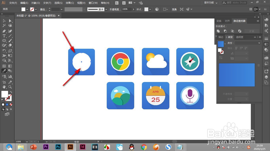Select the Direct Selection tool
The image size is (270, 151).
coord(10,21)
